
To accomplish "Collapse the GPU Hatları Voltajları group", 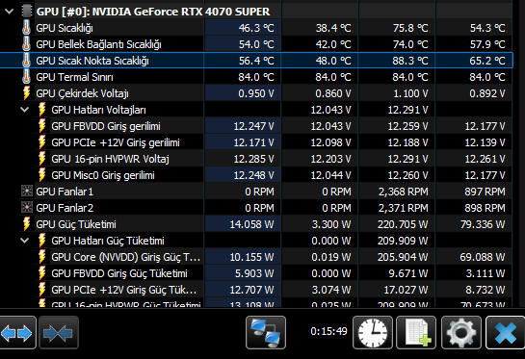I will [x=24, y=110].
